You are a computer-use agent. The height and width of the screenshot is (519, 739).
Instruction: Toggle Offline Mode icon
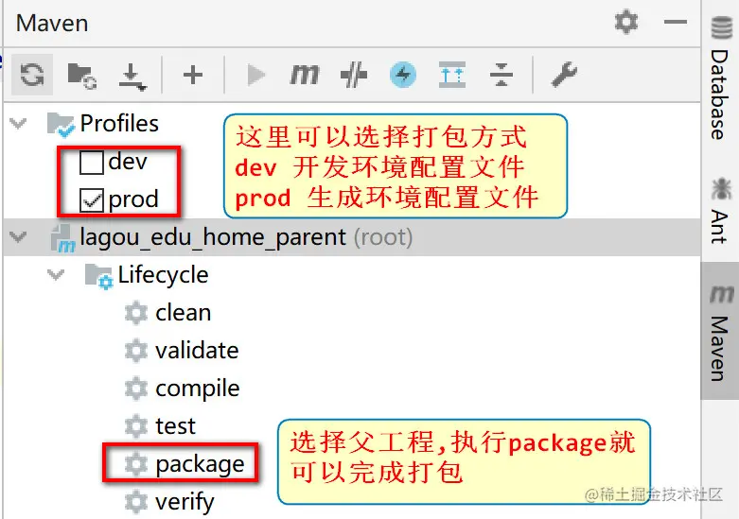tap(354, 75)
